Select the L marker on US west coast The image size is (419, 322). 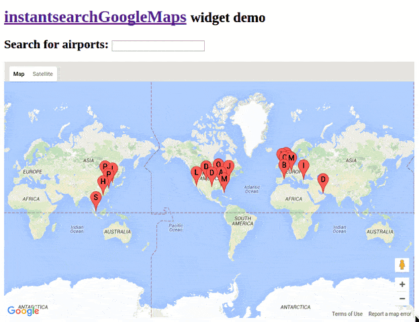click(x=196, y=172)
